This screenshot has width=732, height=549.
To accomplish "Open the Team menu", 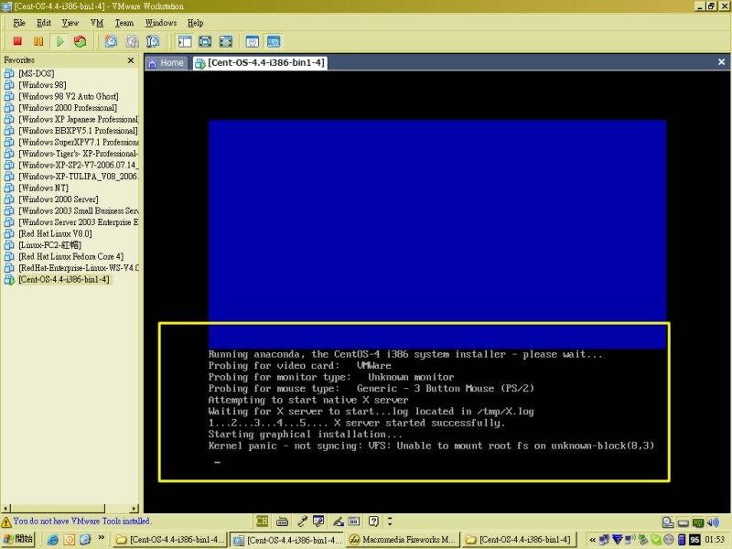I will click(124, 22).
